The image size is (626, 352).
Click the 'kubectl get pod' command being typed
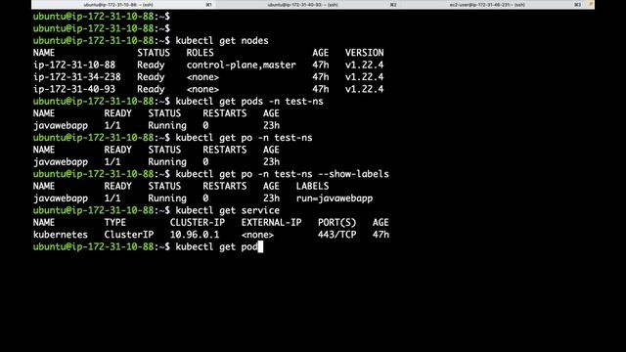(x=217, y=246)
